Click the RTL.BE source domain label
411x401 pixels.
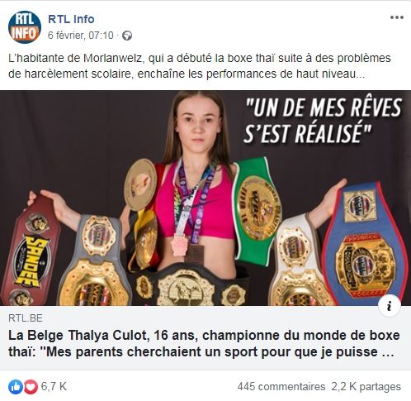click(x=26, y=318)
